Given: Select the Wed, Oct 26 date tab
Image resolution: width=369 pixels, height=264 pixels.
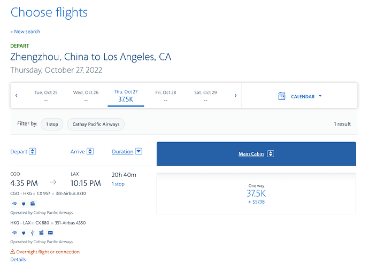Looking at the screenshot, I should 86,96.
